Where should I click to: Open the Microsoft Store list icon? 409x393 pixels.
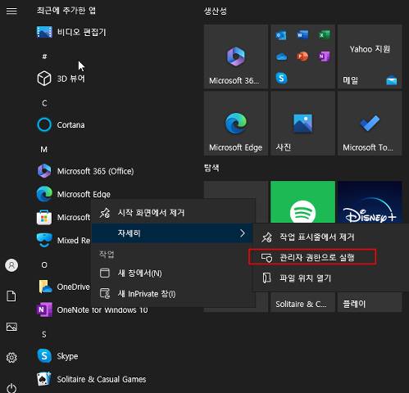[44, 218]
